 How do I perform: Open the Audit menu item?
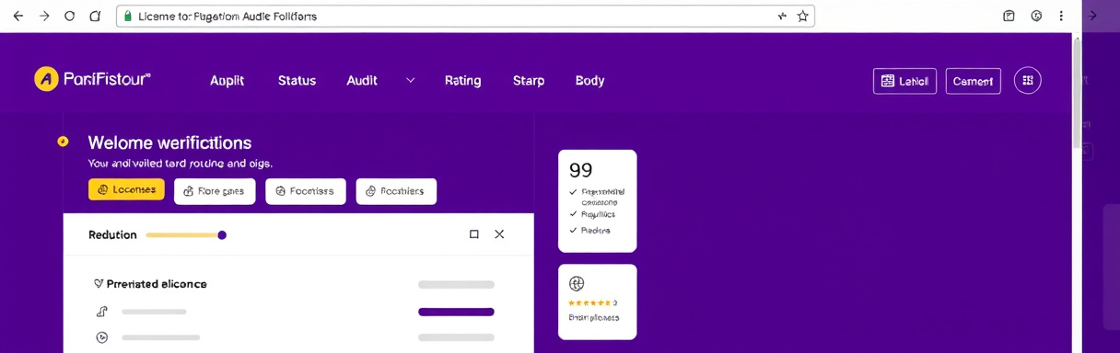[x=362, y=81]
